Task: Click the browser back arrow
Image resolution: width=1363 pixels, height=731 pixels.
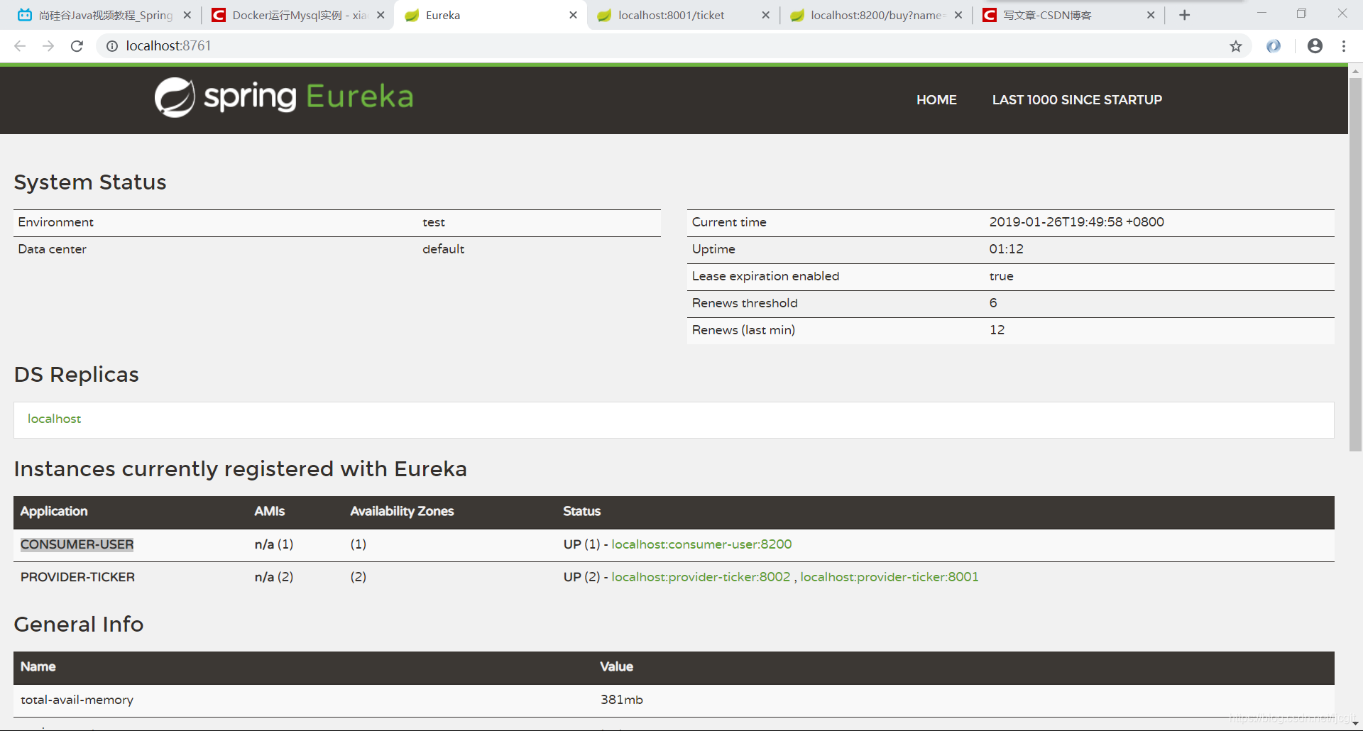Action: tap(20, 46)
